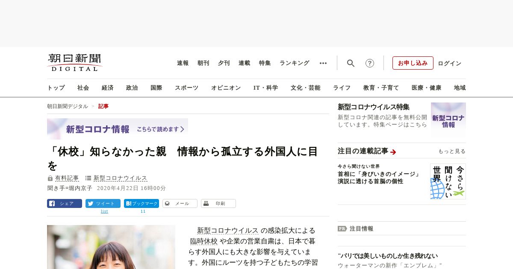513x269 pixels.
Task: Open 夕刊 in the top menu
Action: tap(224, 63)
